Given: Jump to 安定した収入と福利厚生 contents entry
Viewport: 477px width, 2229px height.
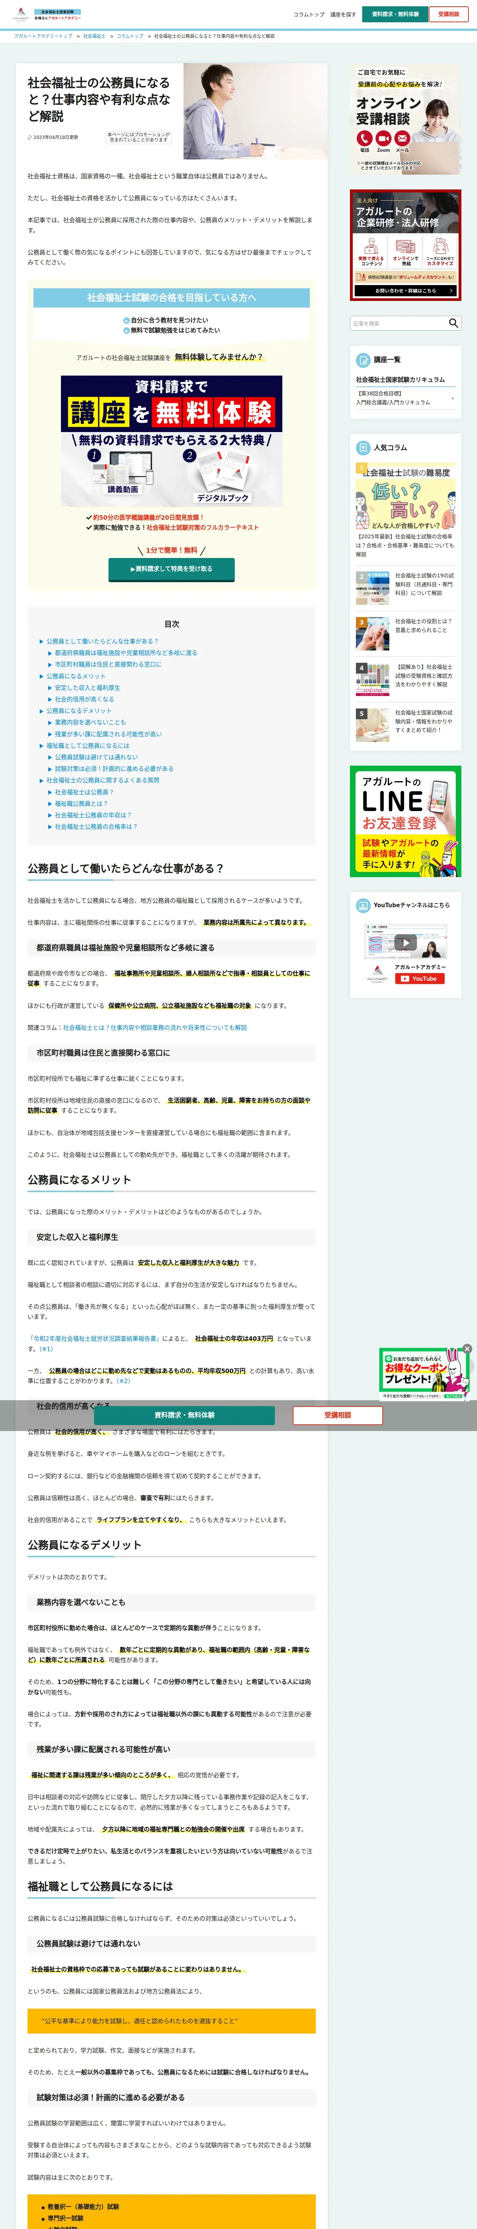Looking at the screenshot, I should coord(87,688).
